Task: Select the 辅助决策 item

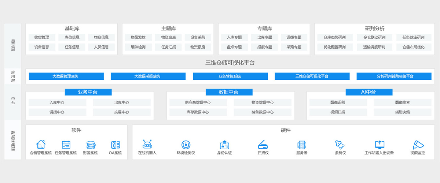Action: 403,112
